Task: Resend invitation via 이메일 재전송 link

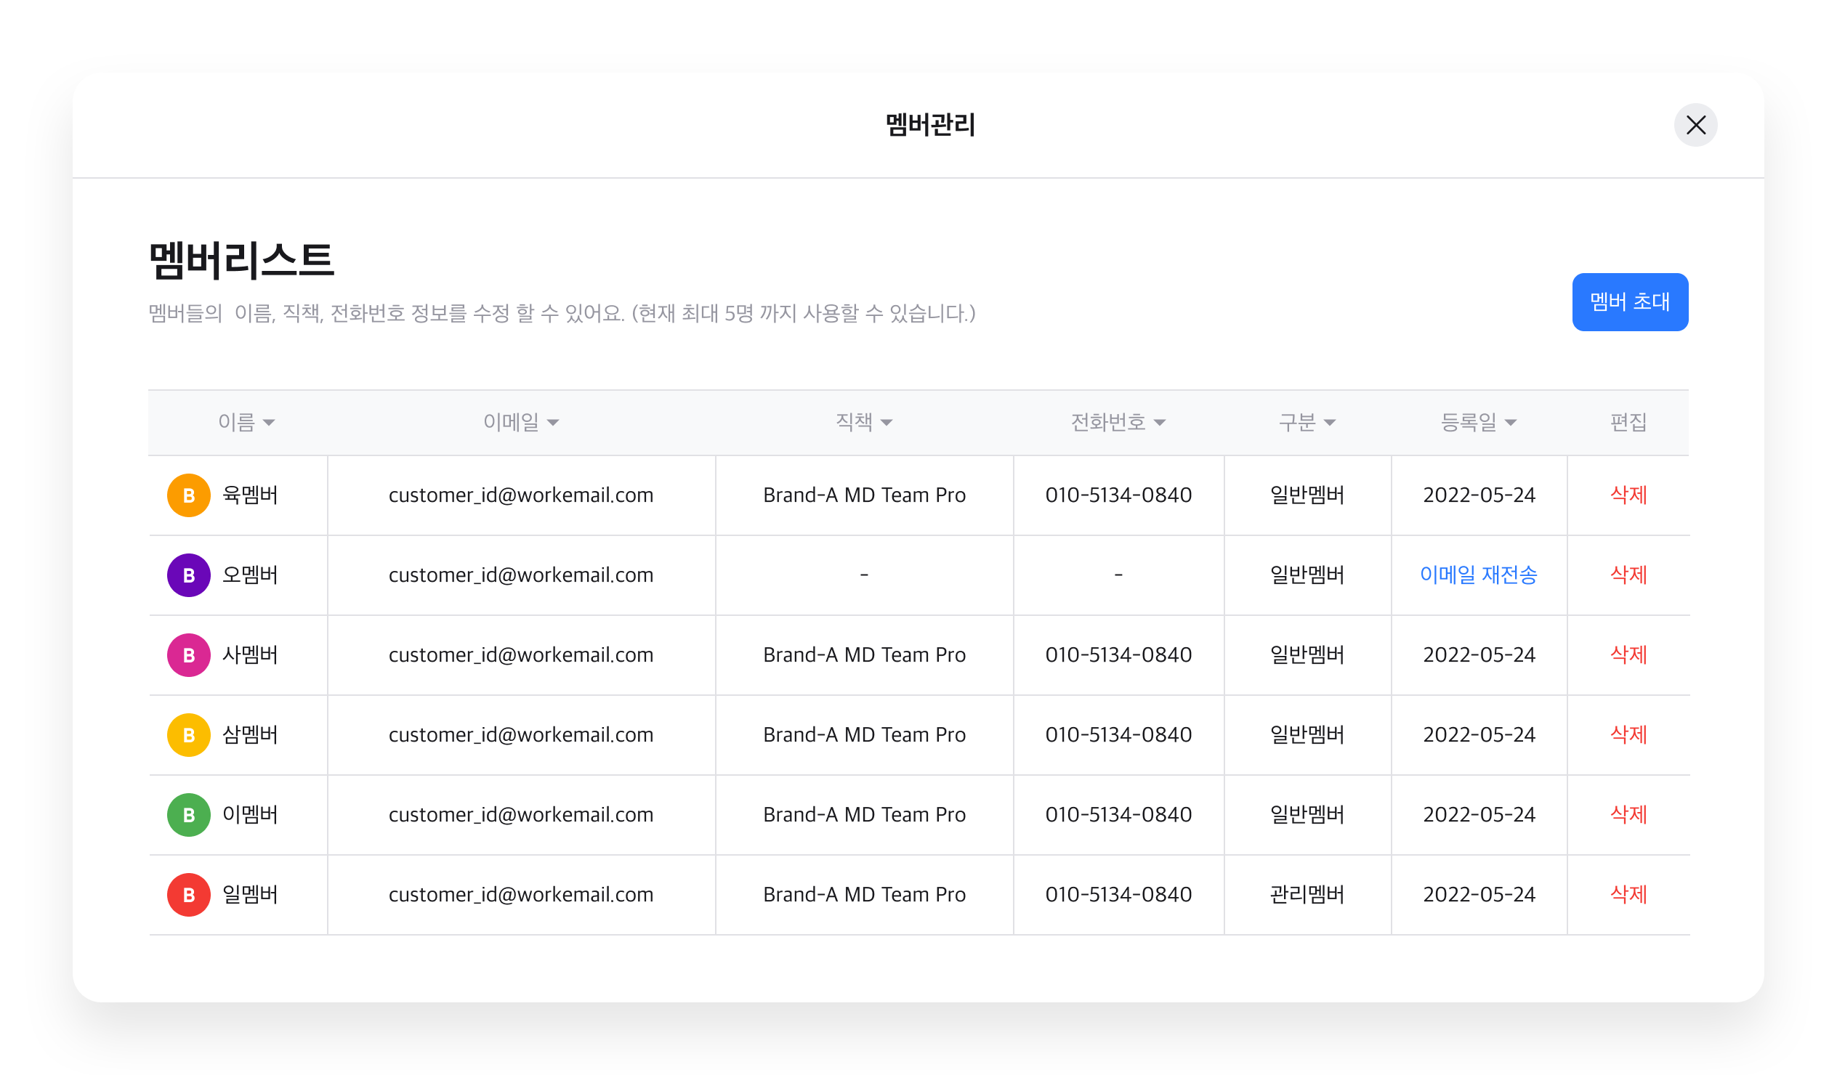Action: (x=1478, y=575)
